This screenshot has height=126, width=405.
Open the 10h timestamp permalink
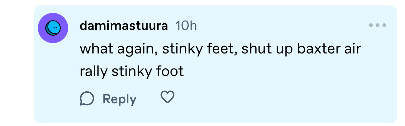click(x=186, y=26)
